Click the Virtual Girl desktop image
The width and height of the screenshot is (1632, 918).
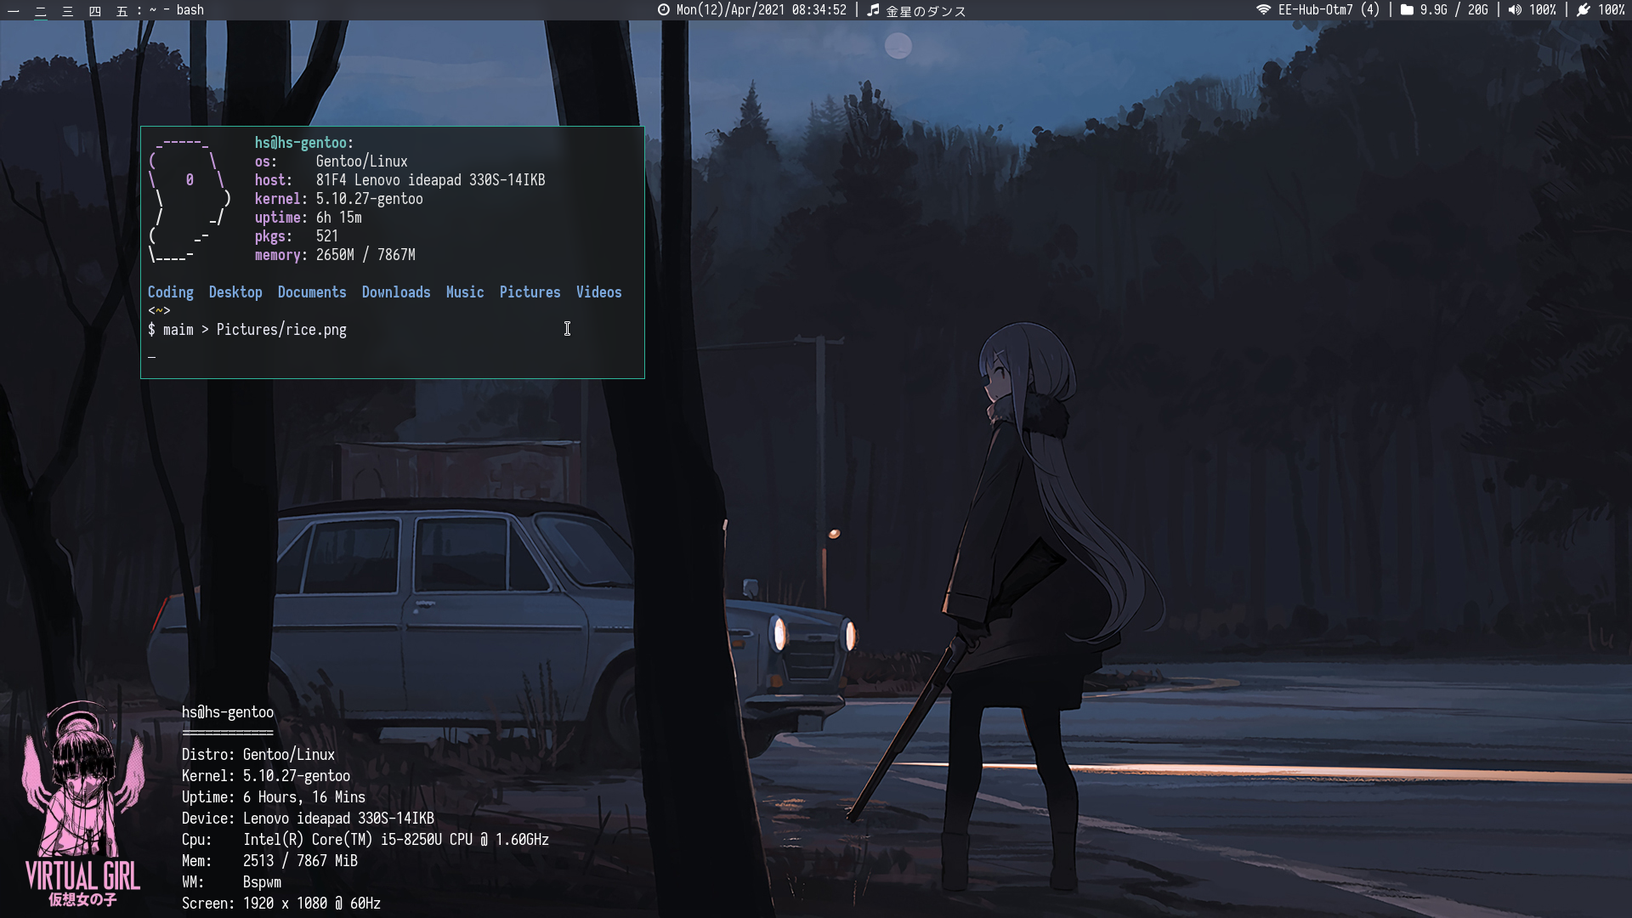pyautogui.click(x=82, y=805)
